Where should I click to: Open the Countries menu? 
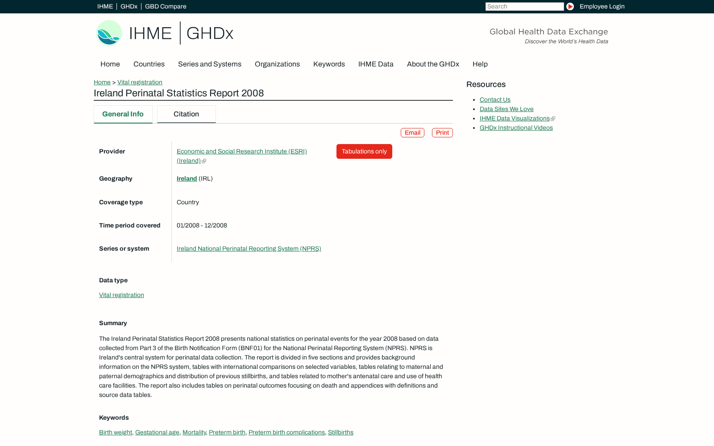pos(149,64)
